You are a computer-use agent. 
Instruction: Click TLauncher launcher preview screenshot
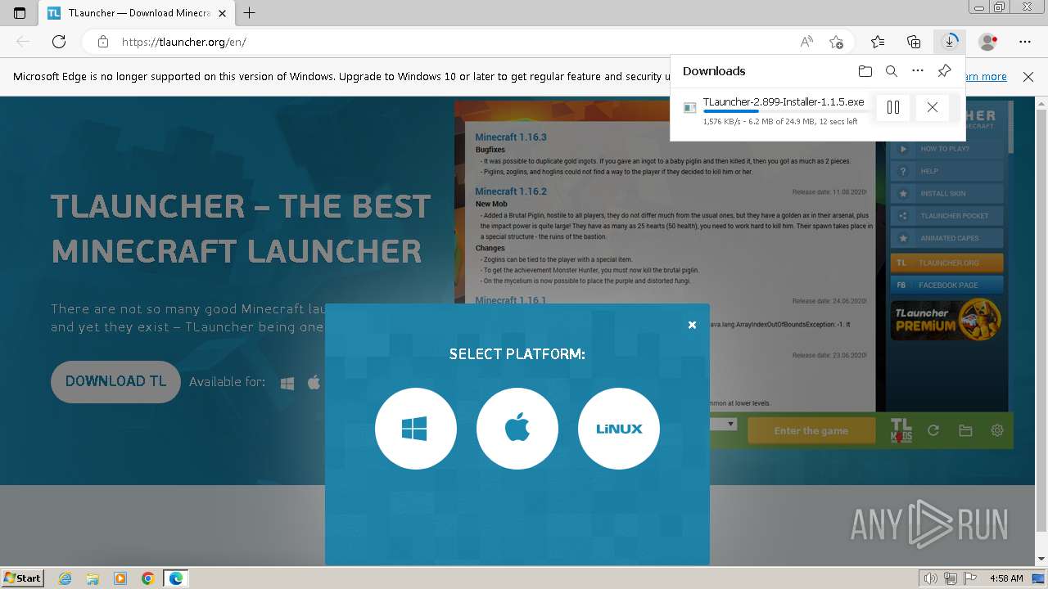(x=734, y=276)
